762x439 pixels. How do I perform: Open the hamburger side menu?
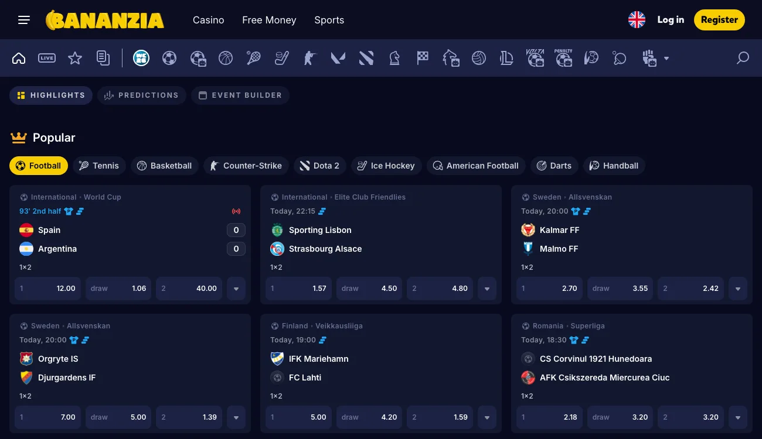coord(24,20)
